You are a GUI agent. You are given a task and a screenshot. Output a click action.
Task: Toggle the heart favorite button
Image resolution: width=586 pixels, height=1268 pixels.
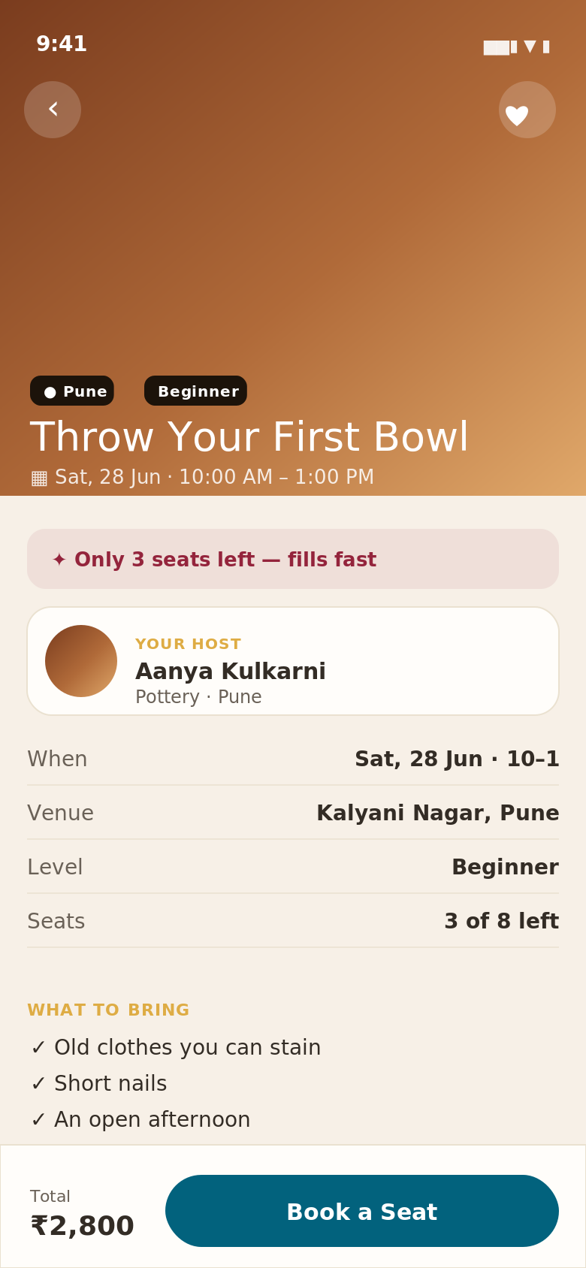(x=527, y=110)
